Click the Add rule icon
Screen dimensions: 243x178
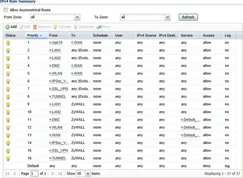click(7, 27)
